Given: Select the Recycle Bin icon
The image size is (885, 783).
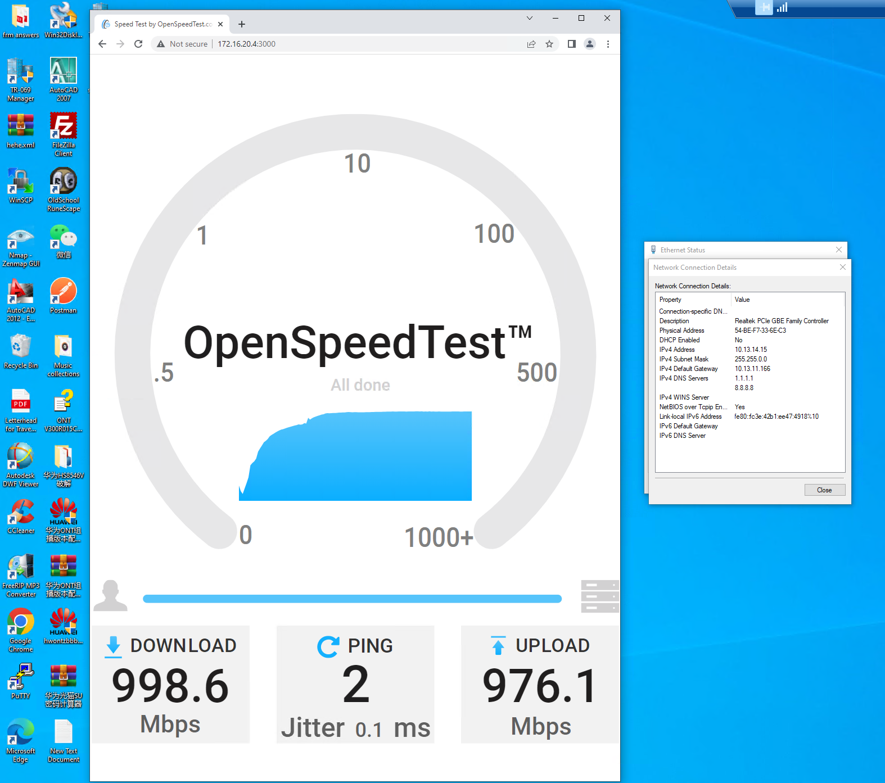Looking at the screenshot, I should (x=21, y=351).
